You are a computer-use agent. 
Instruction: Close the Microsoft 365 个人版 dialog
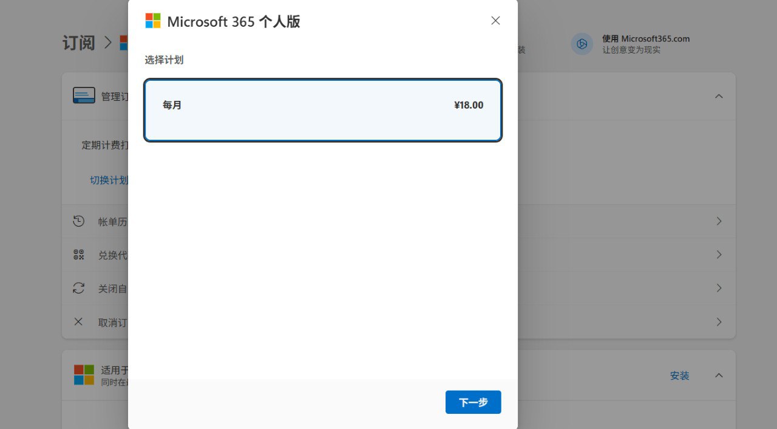click(495, 21)
